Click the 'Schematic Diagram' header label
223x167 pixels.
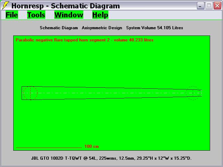coord(59,28)
